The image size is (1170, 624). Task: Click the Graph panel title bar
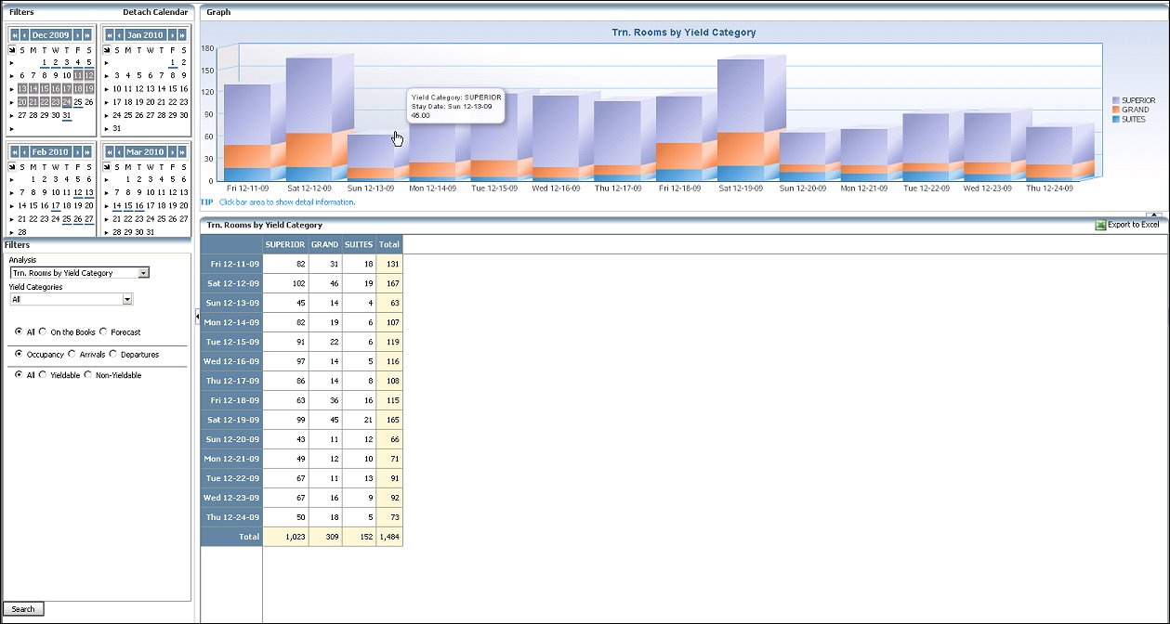pos(219,12)
